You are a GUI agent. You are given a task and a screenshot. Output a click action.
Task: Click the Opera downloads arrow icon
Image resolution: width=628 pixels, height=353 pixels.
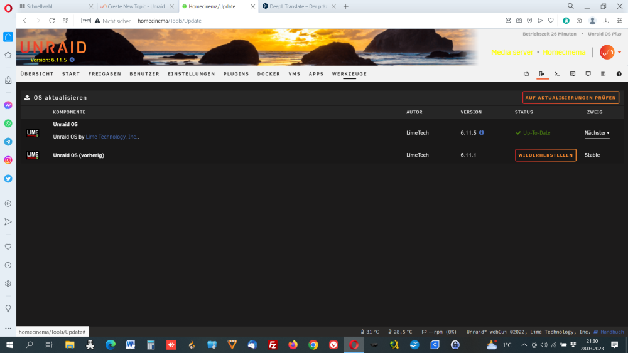tap(606, 21)
